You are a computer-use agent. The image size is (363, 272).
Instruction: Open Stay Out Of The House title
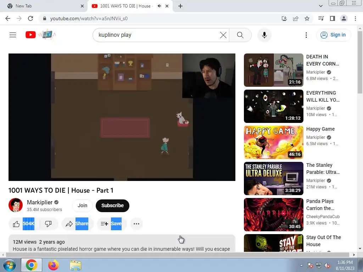click(323, 241)
